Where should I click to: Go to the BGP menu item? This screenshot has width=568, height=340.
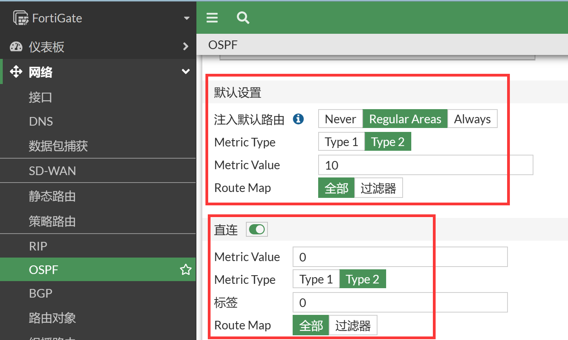pyautogui.click(x=40, y=293)
